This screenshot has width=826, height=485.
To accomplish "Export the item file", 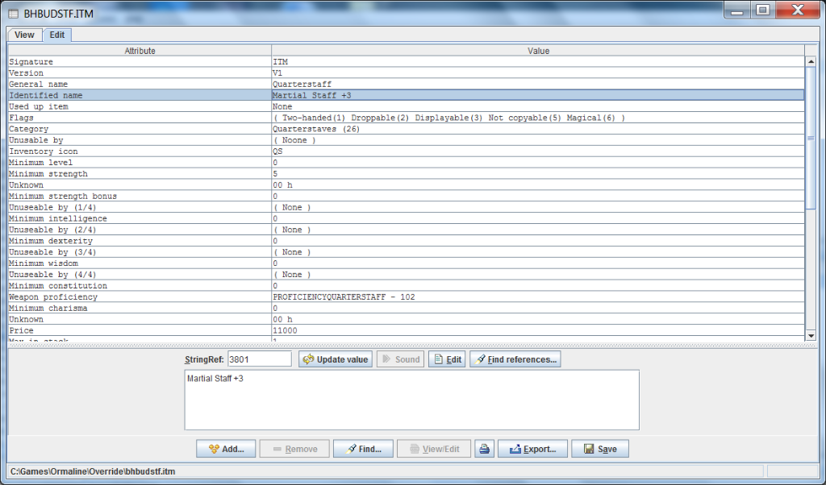I will 532,449.
